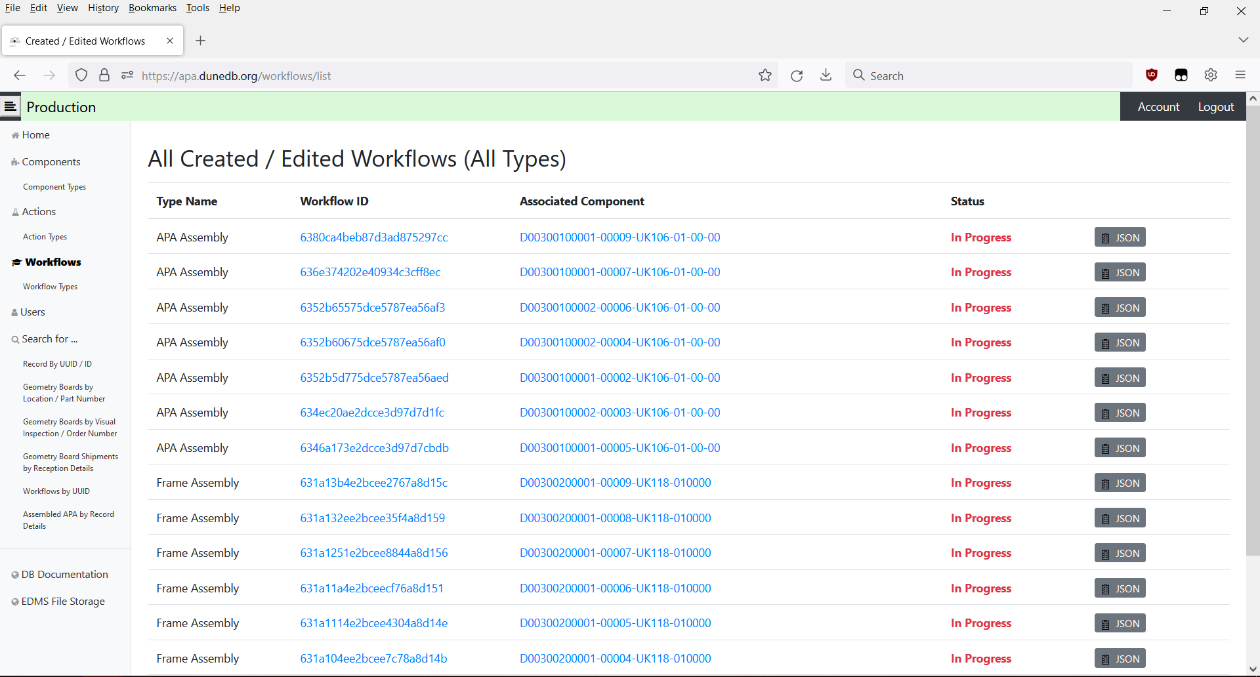1260x677 pixels.
Task: Click the site security padlock icon
Action: click(x=104, y=75)
